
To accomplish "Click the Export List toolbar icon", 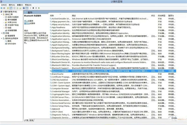I will click(x=20, y=8).
